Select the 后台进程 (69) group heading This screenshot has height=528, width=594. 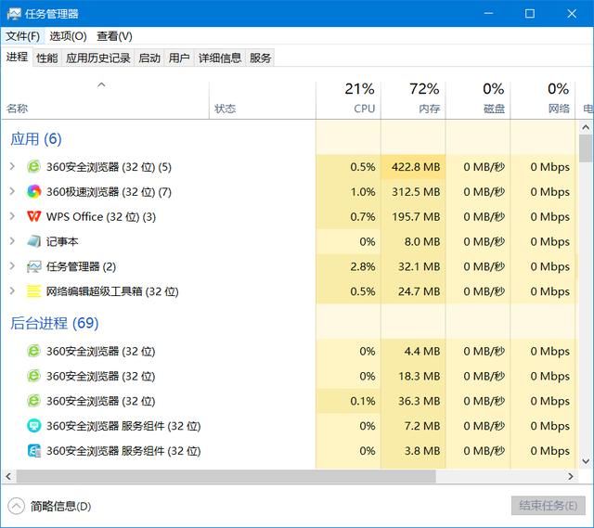[55, 323]
